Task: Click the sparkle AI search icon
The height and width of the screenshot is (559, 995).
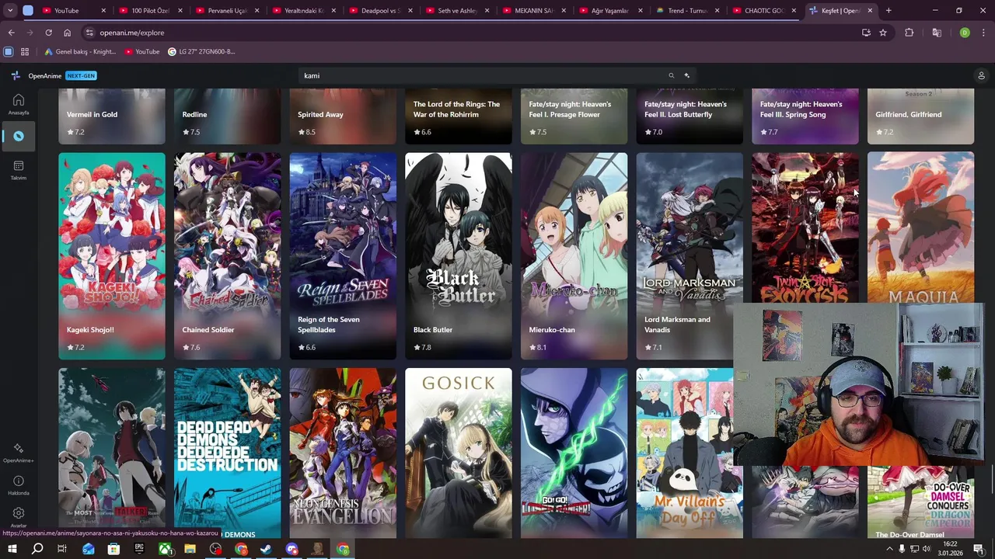Action: tap(686, 75)
